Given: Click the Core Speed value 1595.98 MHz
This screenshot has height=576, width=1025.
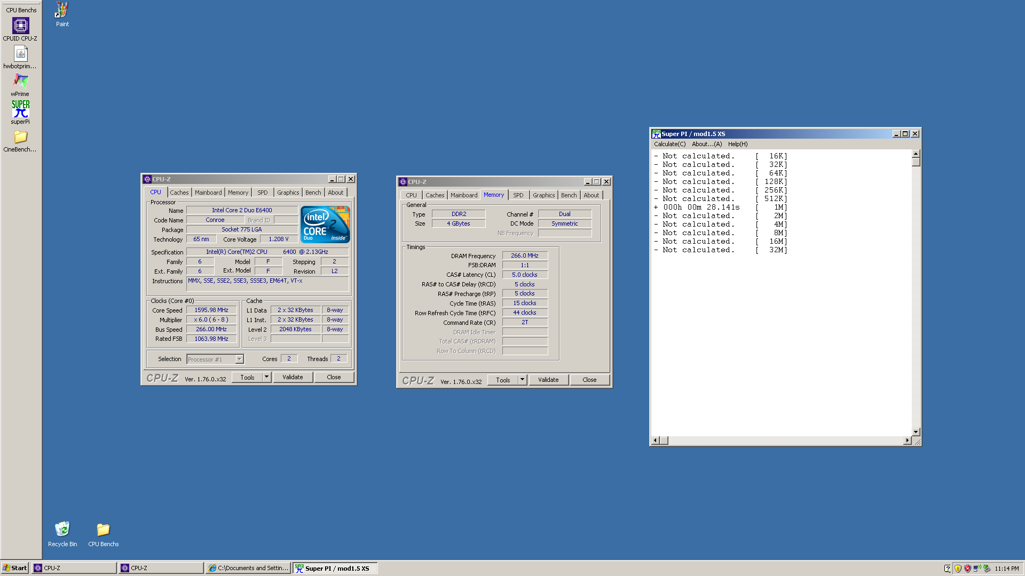Looking at the screenshot, I should click(211, 310).
